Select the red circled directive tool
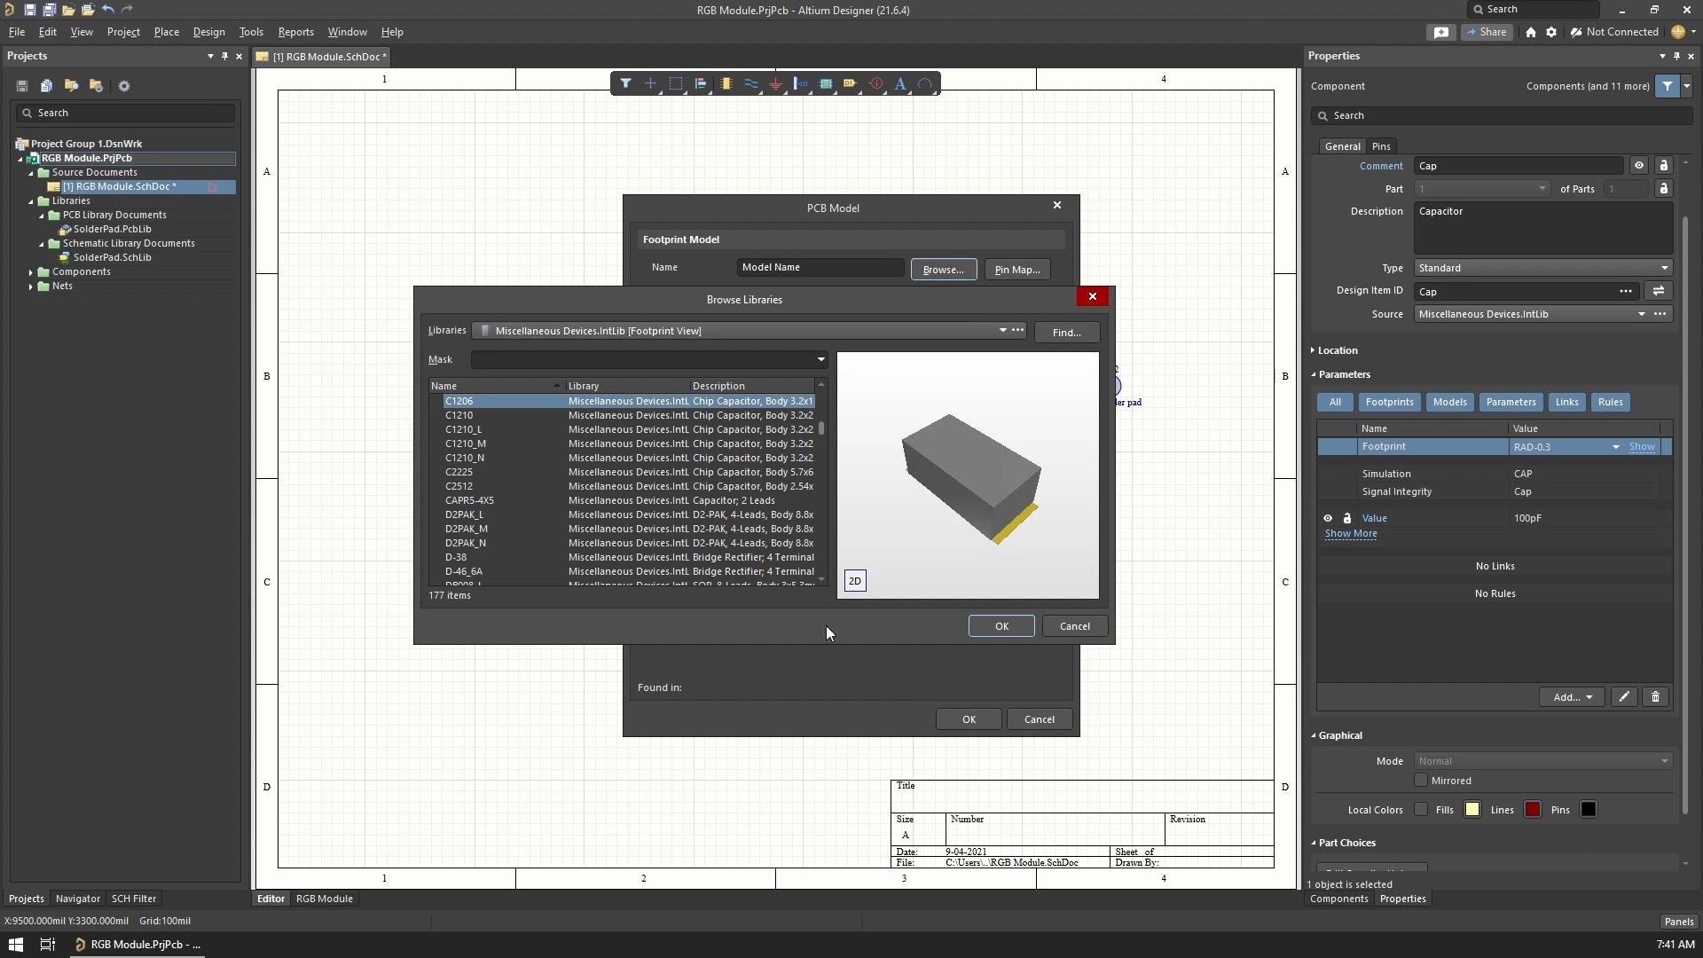This screenshot has width=1703, height=958. click(876, 83)
